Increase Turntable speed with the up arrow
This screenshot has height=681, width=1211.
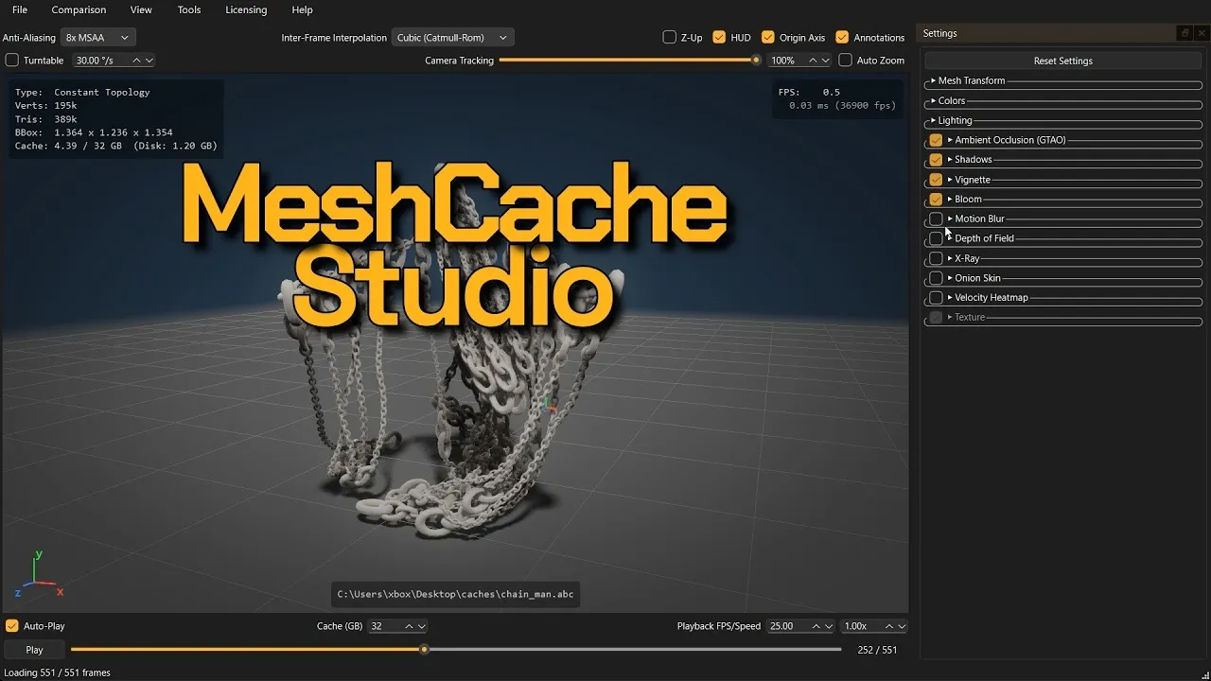(x=136, y=61)
